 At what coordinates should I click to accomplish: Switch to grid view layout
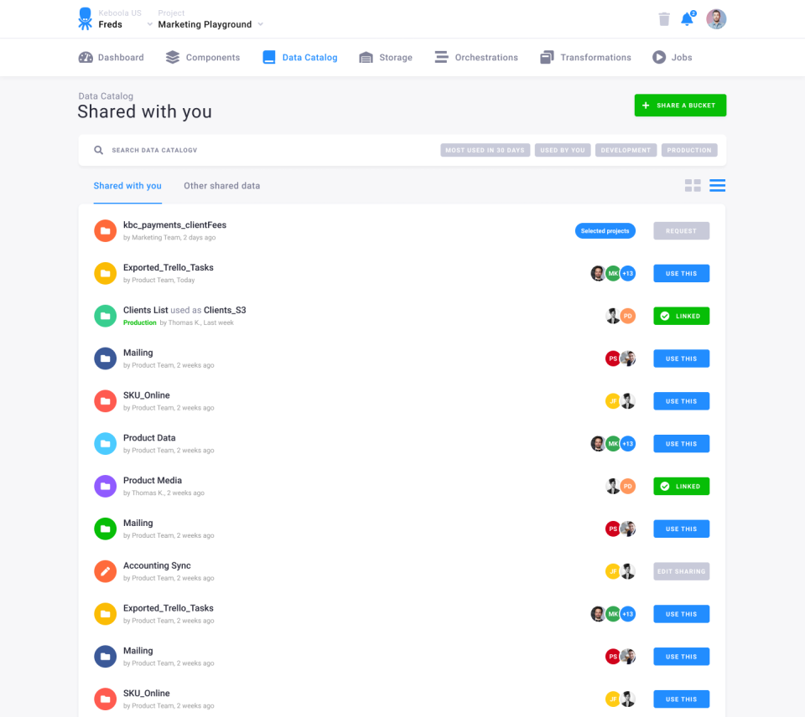click(693, 186)
